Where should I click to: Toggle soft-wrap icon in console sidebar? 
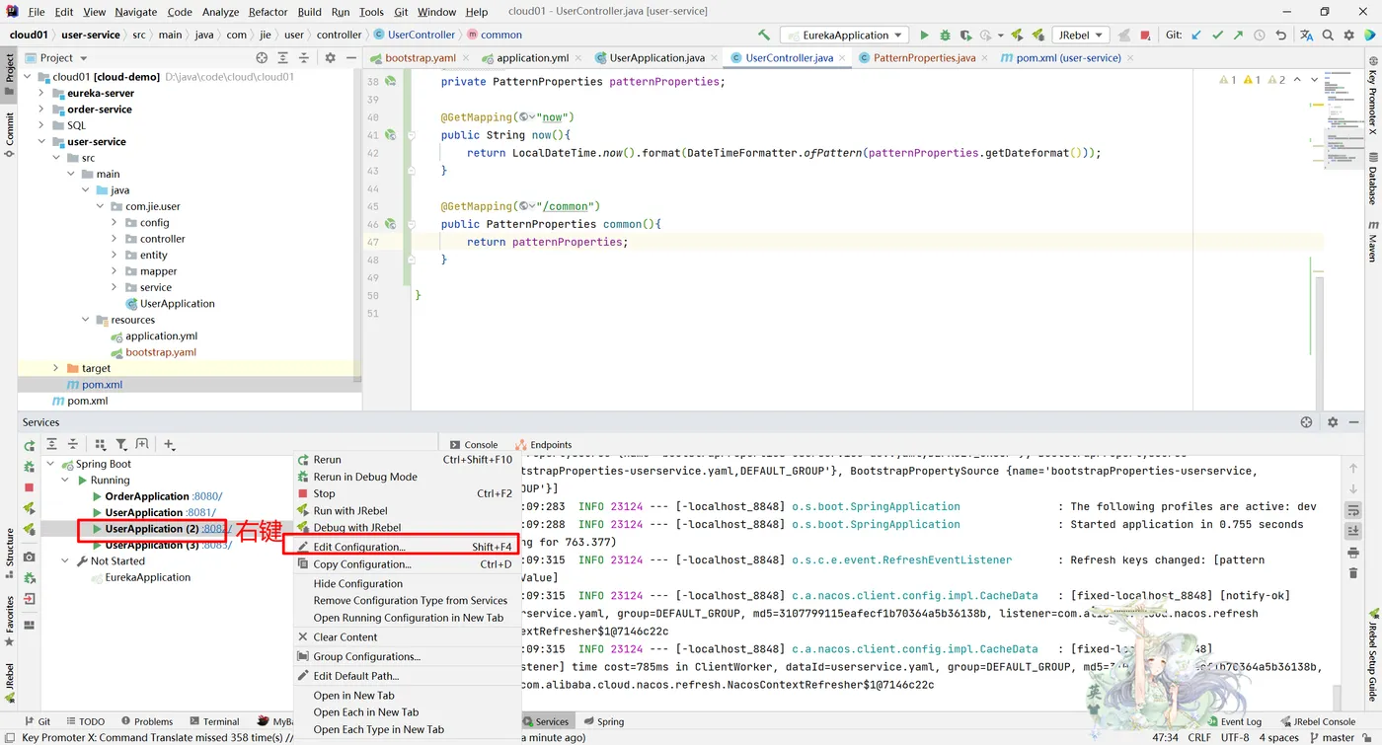(1353, 510)
